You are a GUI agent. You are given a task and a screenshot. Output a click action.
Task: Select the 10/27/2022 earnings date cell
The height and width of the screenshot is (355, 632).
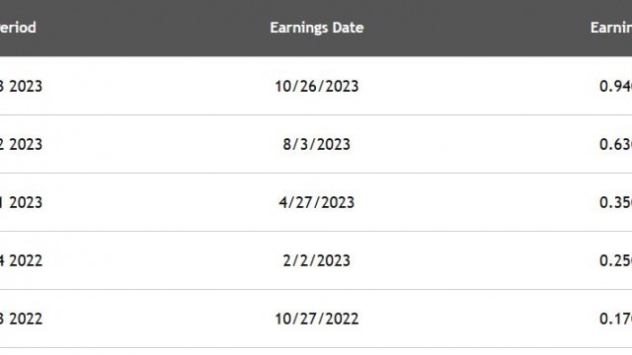coord(317,319)
